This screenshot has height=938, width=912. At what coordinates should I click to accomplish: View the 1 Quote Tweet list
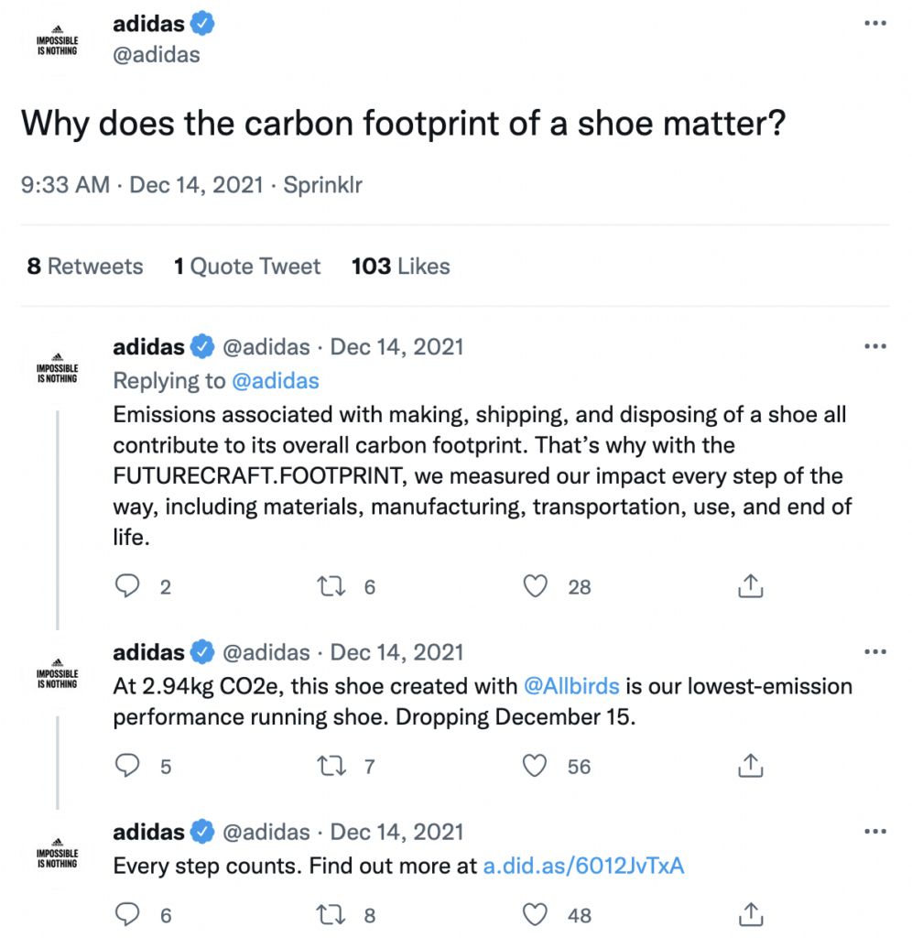[x=247, y=267]
